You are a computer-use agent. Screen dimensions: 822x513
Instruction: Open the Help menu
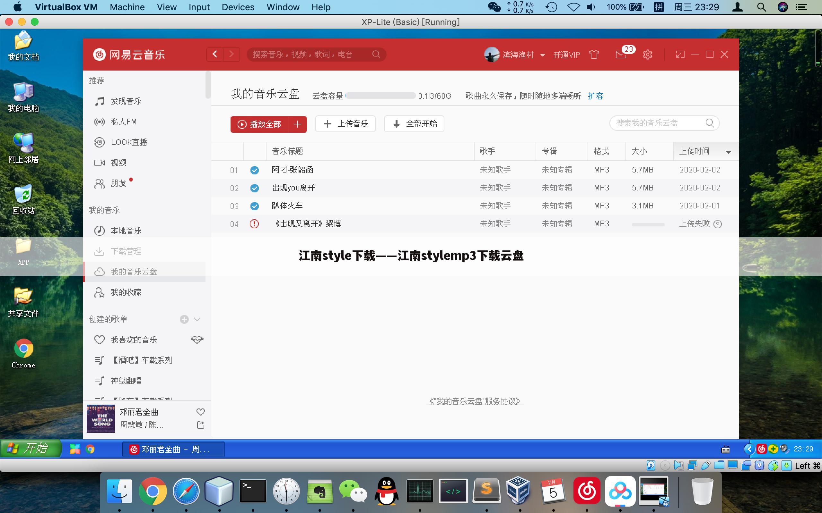point(321,7)
